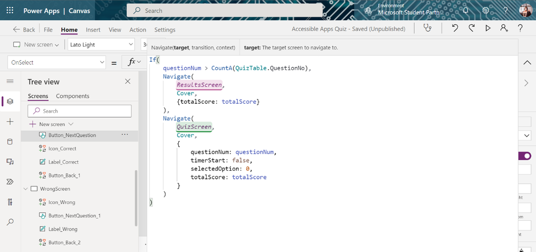Open the toolbar help question mark

[520, 28]
